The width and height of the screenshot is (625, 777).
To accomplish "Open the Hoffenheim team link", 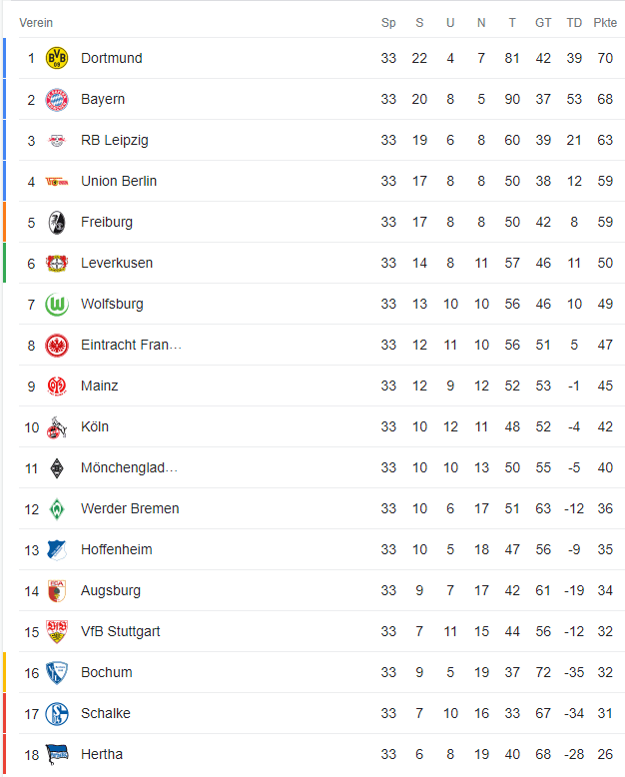I will pyautogui.click(x=117, y=550).
